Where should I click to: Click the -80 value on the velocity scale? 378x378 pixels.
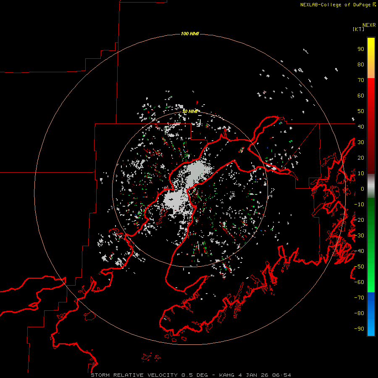click(359, 313)
